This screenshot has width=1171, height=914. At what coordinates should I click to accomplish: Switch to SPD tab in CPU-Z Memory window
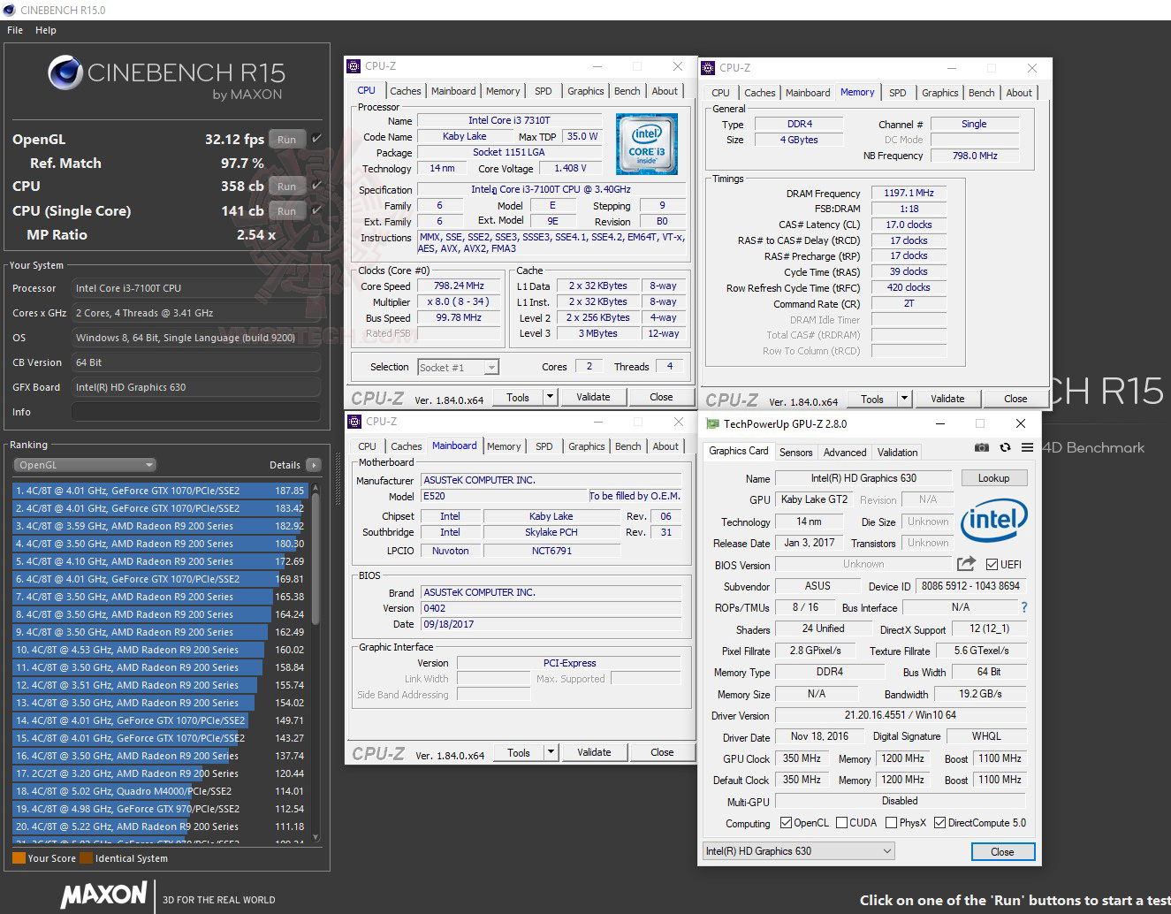[x=898, y=93]
